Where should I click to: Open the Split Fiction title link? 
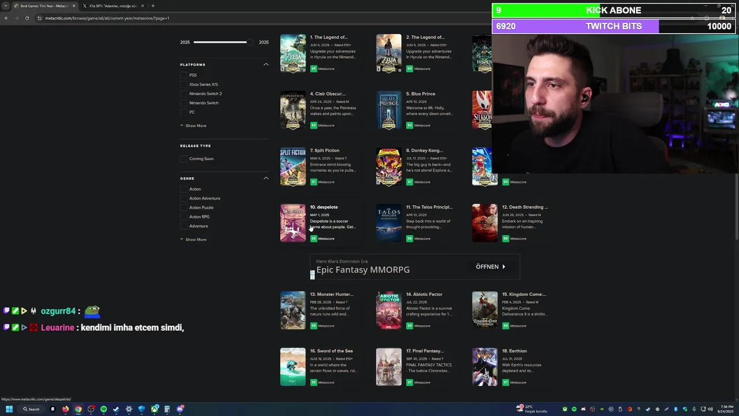[324, 150]
